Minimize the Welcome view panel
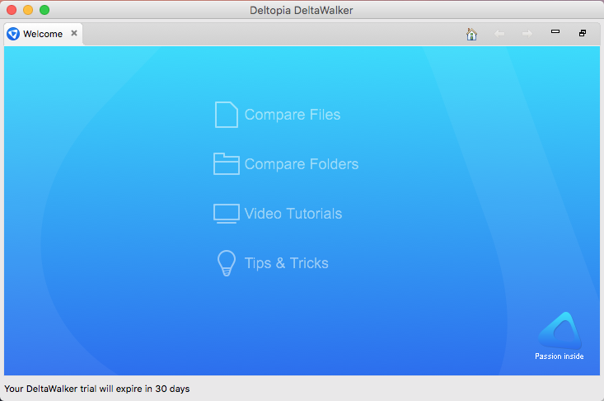The image size is (604, 401). tap(555, 31)
